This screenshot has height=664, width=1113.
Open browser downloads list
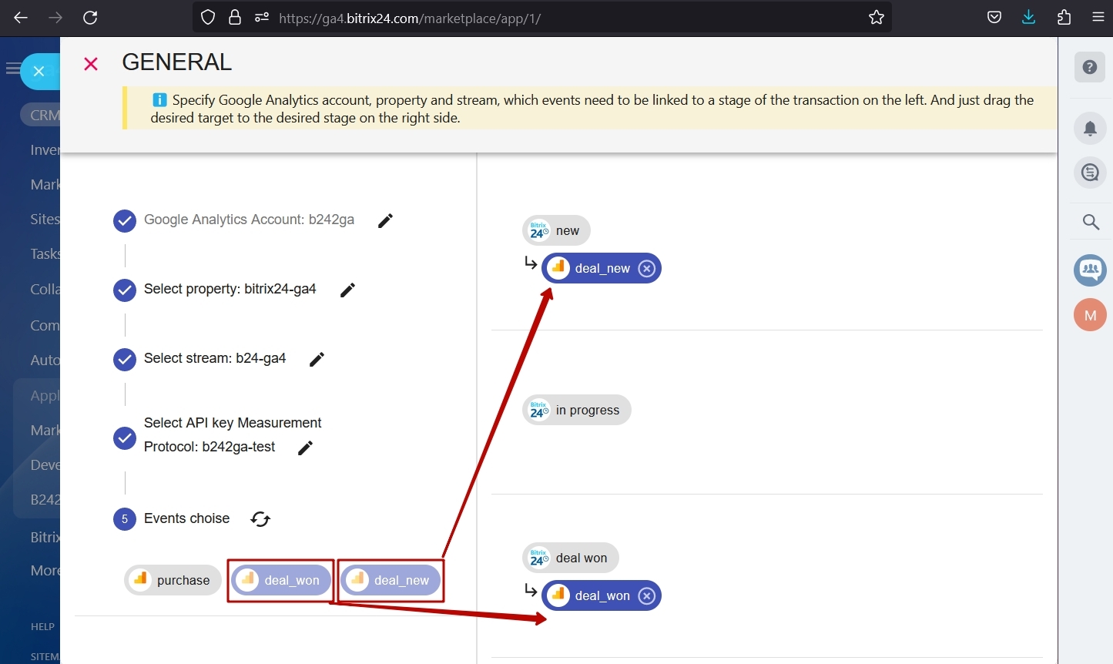(1028, 16)
